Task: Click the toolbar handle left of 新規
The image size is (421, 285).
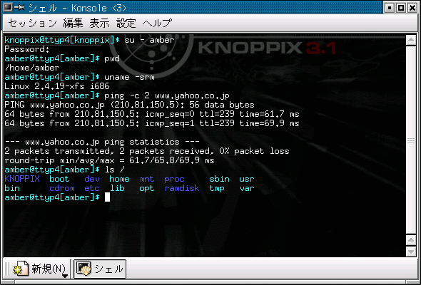Action: point(7,269)
